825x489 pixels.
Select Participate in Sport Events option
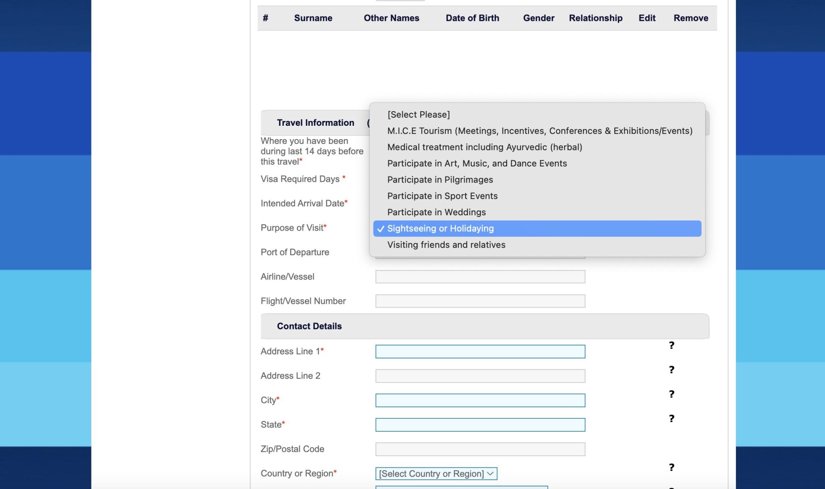[537, 196]
